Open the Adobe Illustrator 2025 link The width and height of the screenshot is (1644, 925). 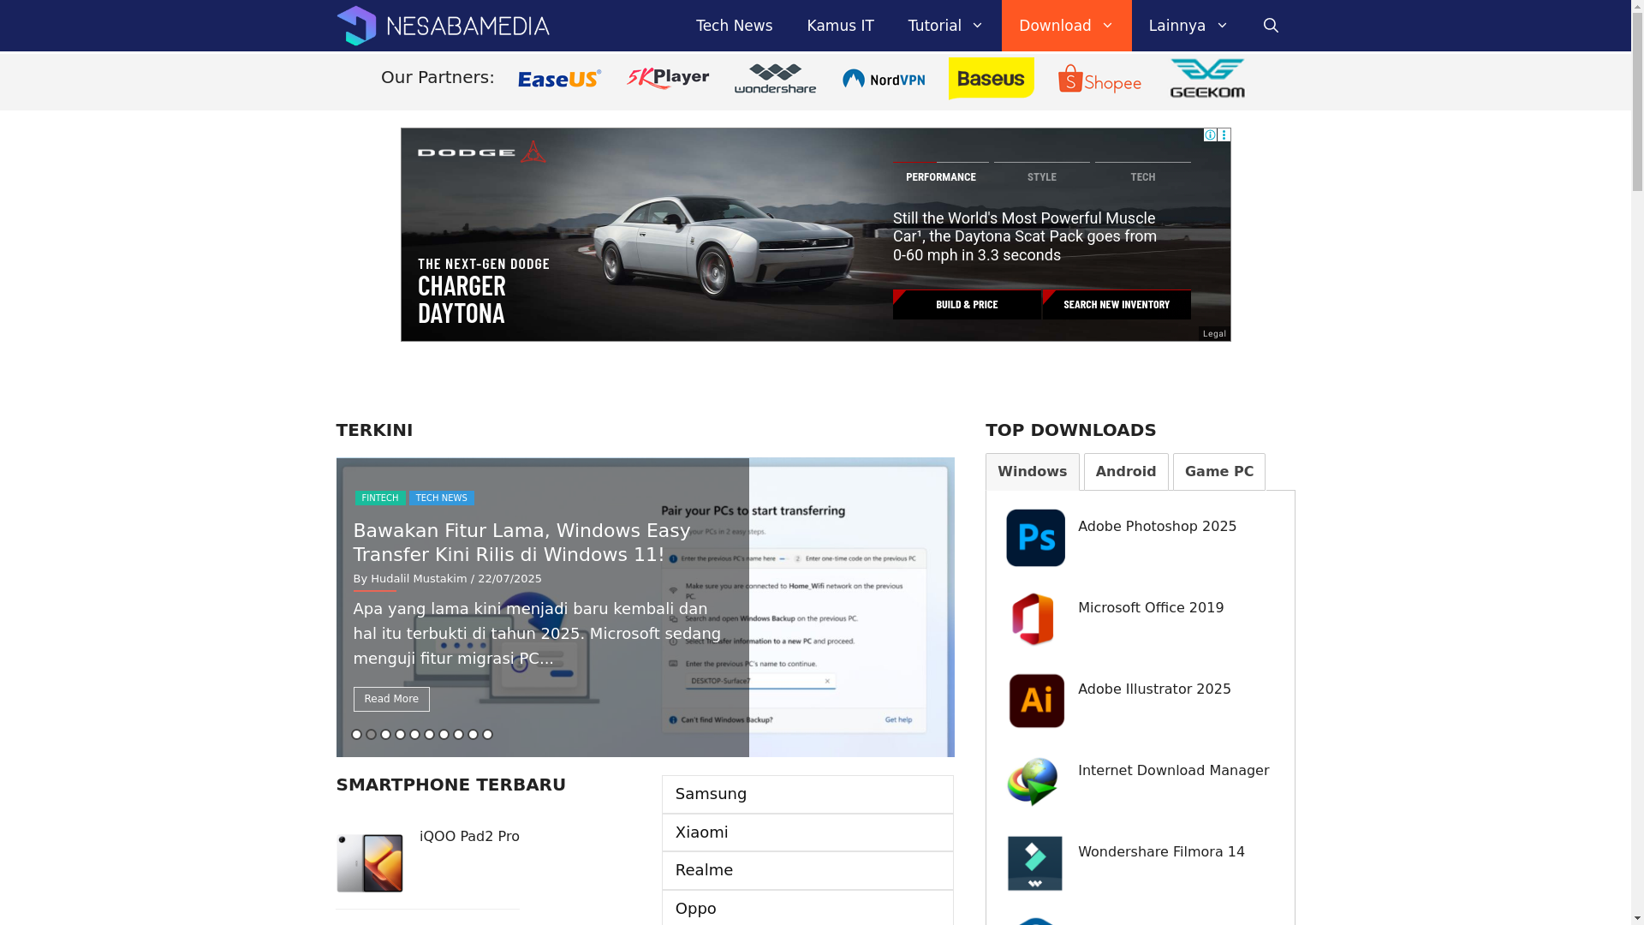[x=1154, y=689]
